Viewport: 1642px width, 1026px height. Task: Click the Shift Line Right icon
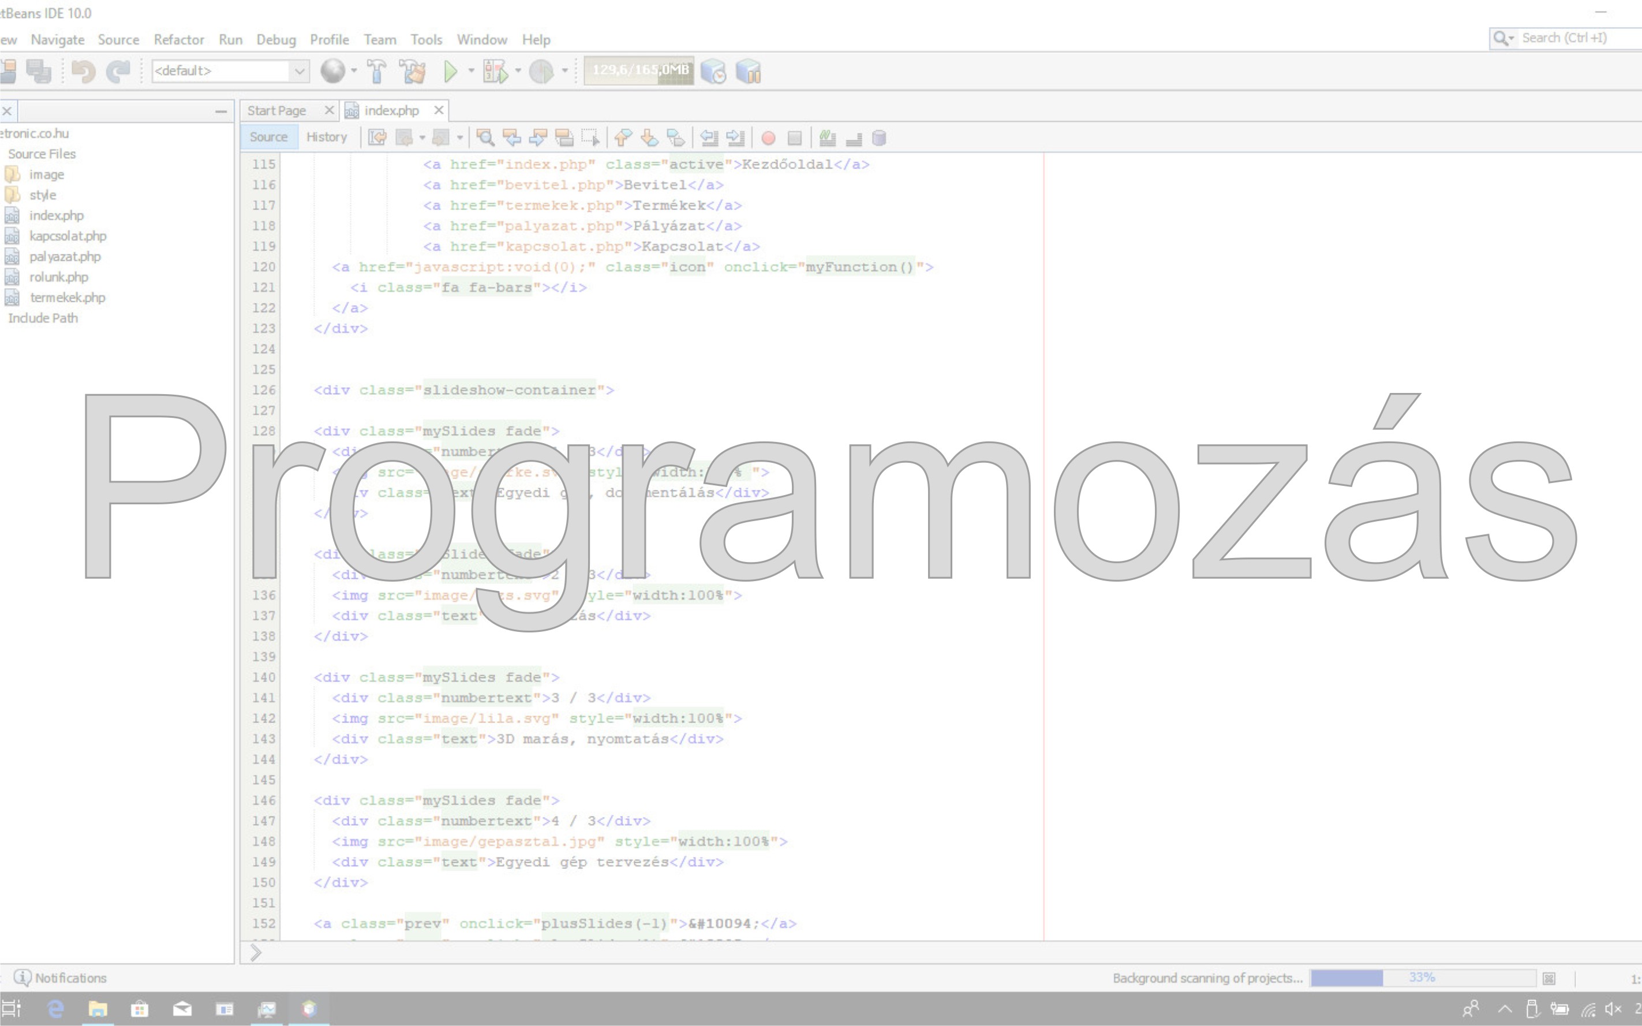click(735, 138)
